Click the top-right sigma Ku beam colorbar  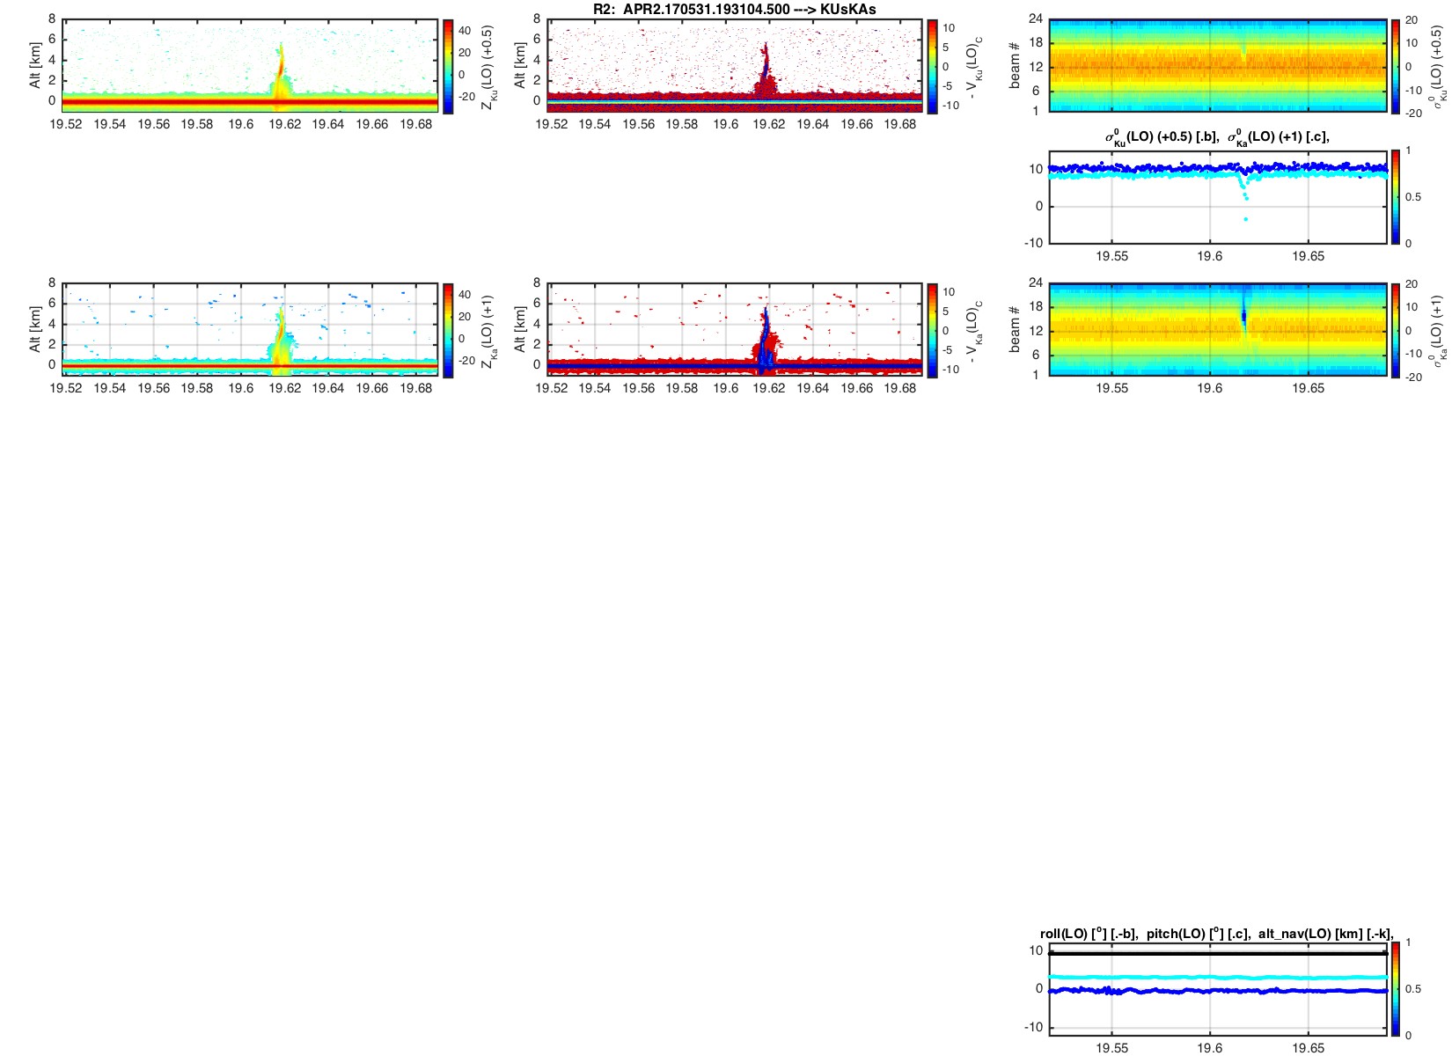point(1396,66)
